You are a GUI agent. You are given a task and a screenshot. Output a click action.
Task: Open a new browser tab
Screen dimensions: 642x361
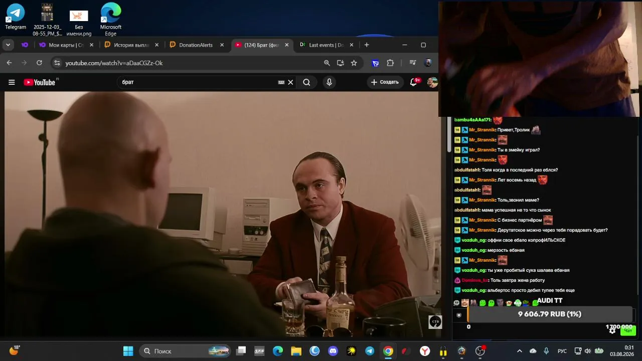coord(367,45)
